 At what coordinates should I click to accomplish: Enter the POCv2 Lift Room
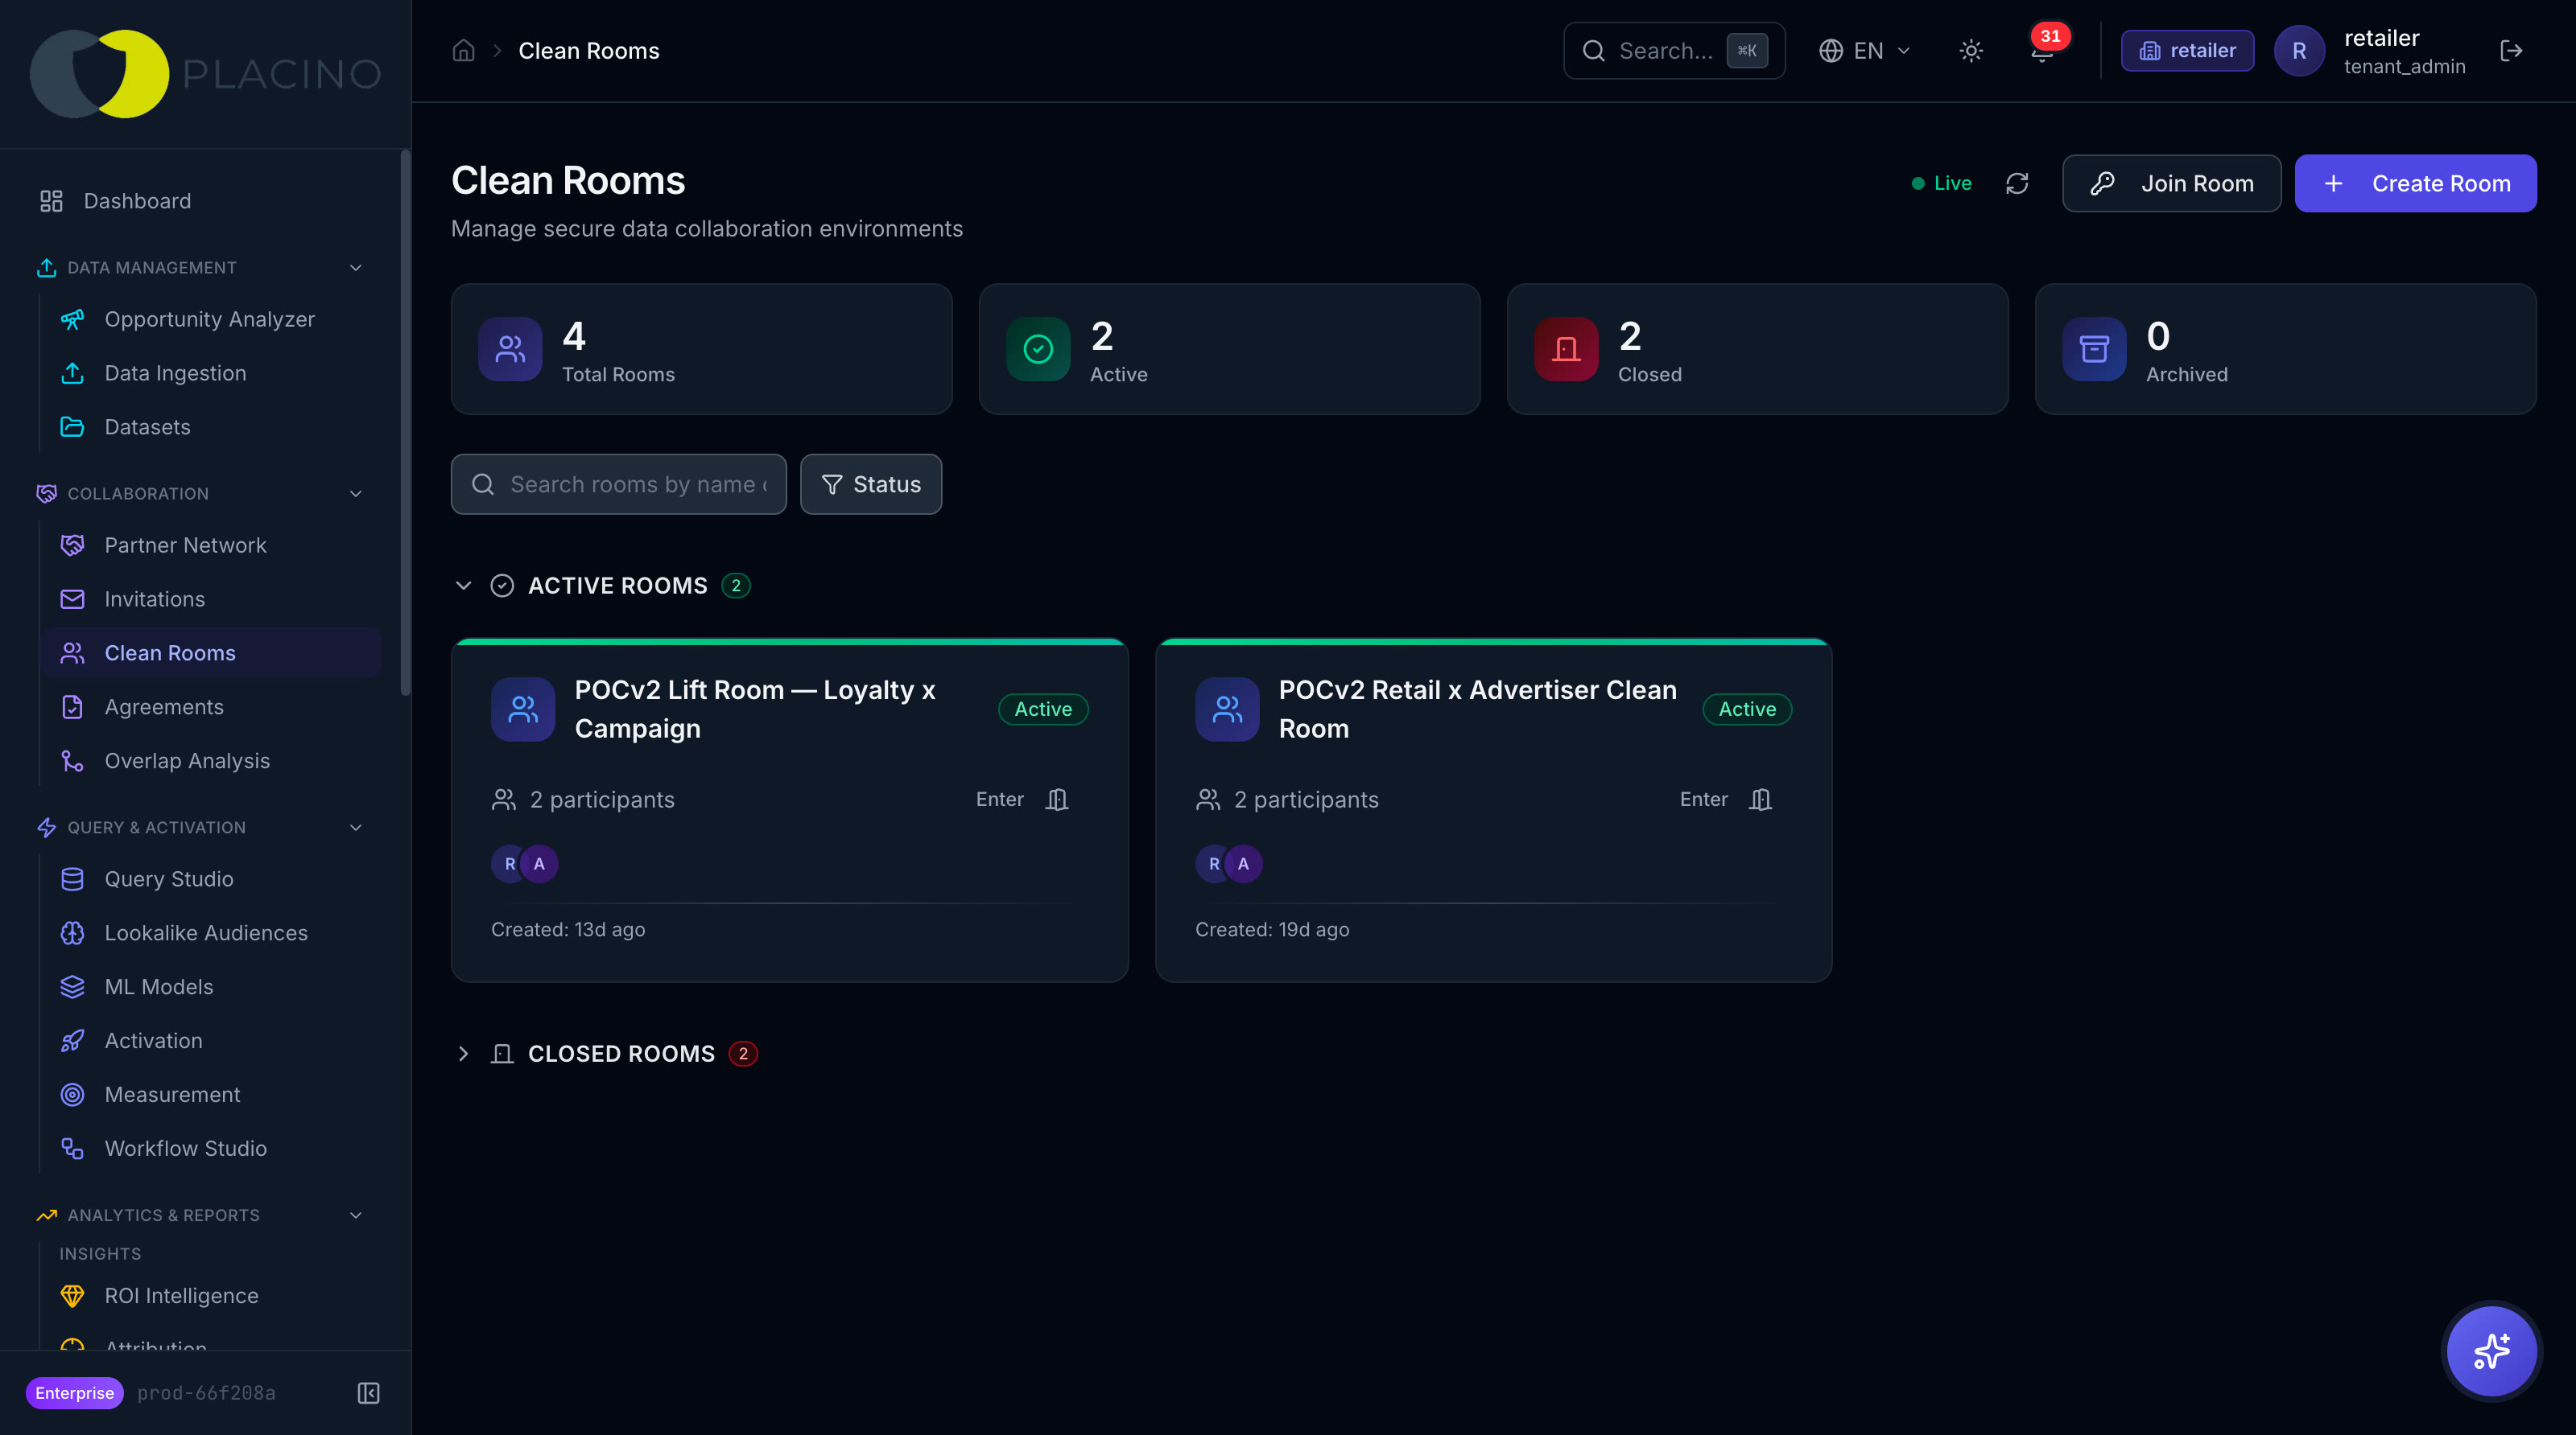(x=1022, y=800)
